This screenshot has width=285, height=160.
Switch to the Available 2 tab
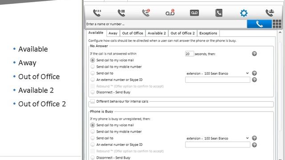tap(157, 33)
